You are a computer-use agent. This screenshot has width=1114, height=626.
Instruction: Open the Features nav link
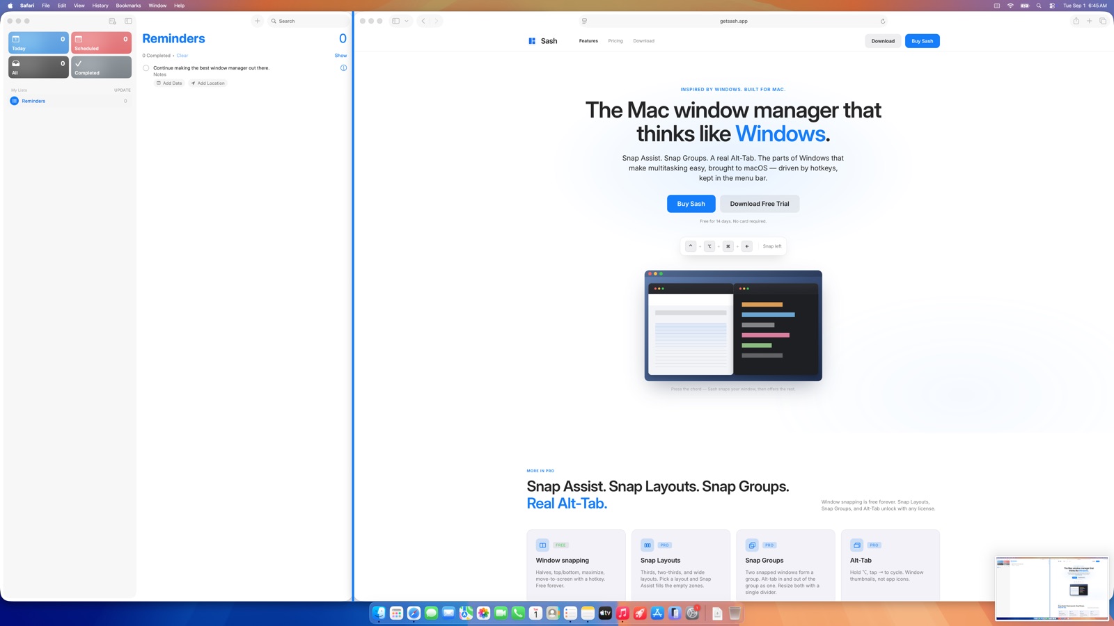pos(588,41)
